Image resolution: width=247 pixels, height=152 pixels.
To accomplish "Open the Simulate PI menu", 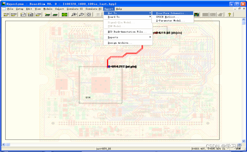I will coord(93,9).
